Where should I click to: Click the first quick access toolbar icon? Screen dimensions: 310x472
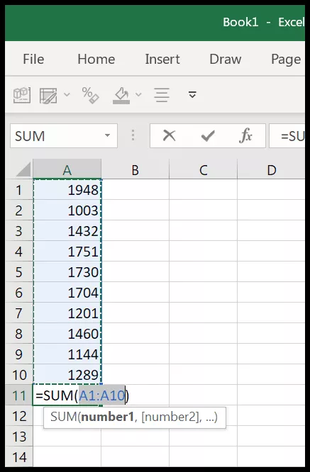22,95
